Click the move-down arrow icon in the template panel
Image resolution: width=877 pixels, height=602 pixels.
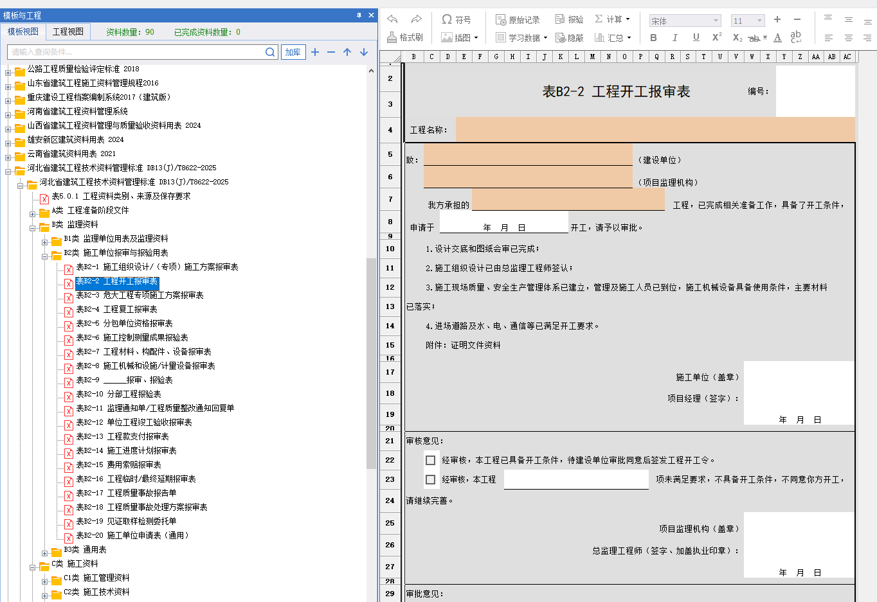[364, 52]
